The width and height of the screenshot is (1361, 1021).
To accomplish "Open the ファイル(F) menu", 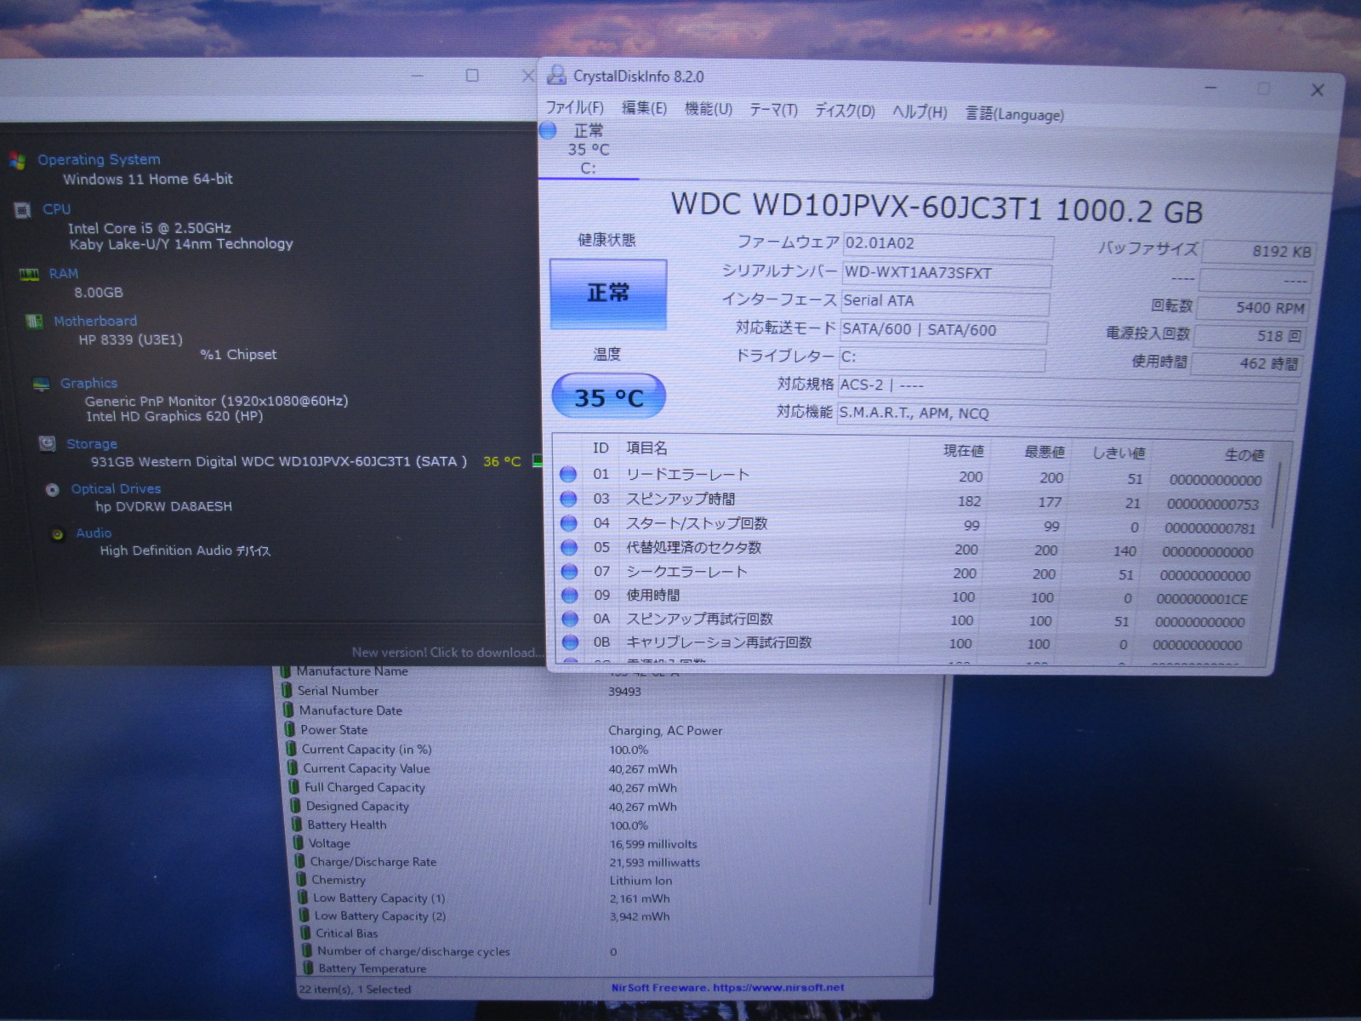I will point(574,108).
